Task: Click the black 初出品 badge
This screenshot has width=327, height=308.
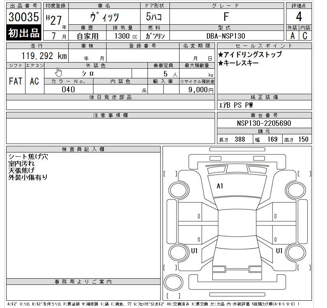Action: pyautogui.click(x=24, y=33)
